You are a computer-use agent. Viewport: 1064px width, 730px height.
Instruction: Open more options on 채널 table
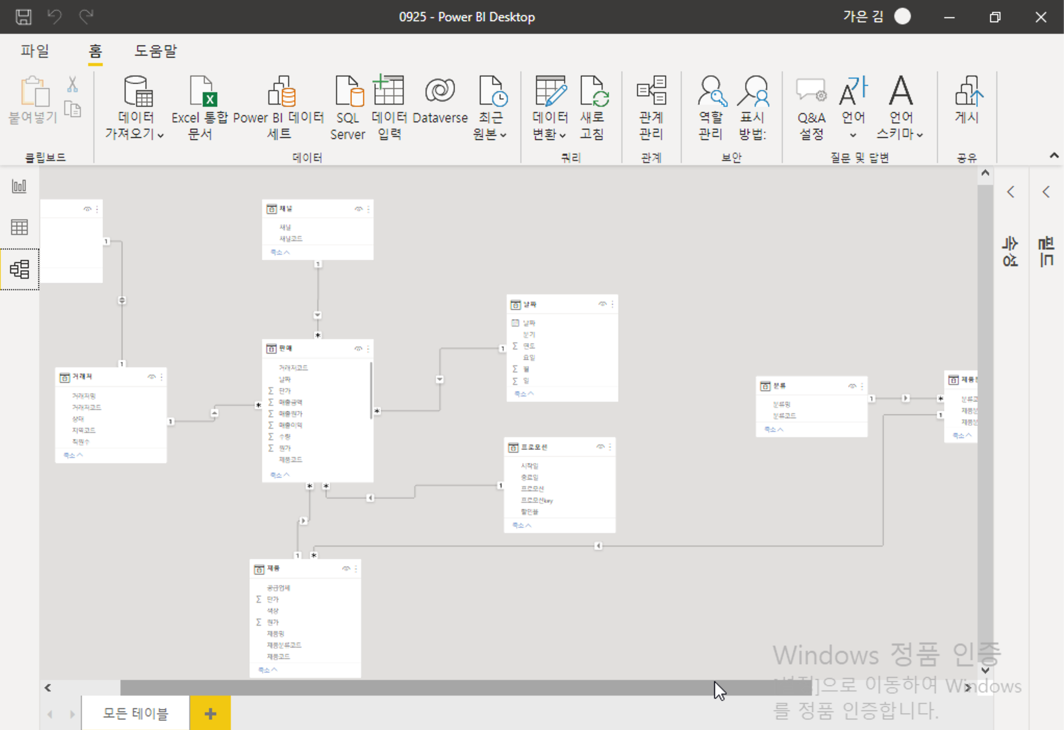(368, 209)
